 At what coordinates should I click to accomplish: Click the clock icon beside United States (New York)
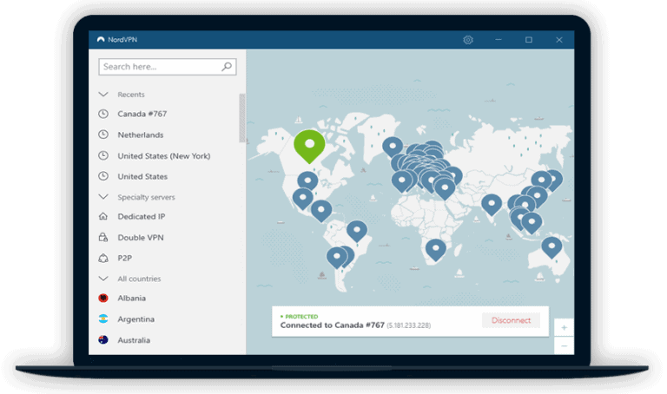coord(103,155)
